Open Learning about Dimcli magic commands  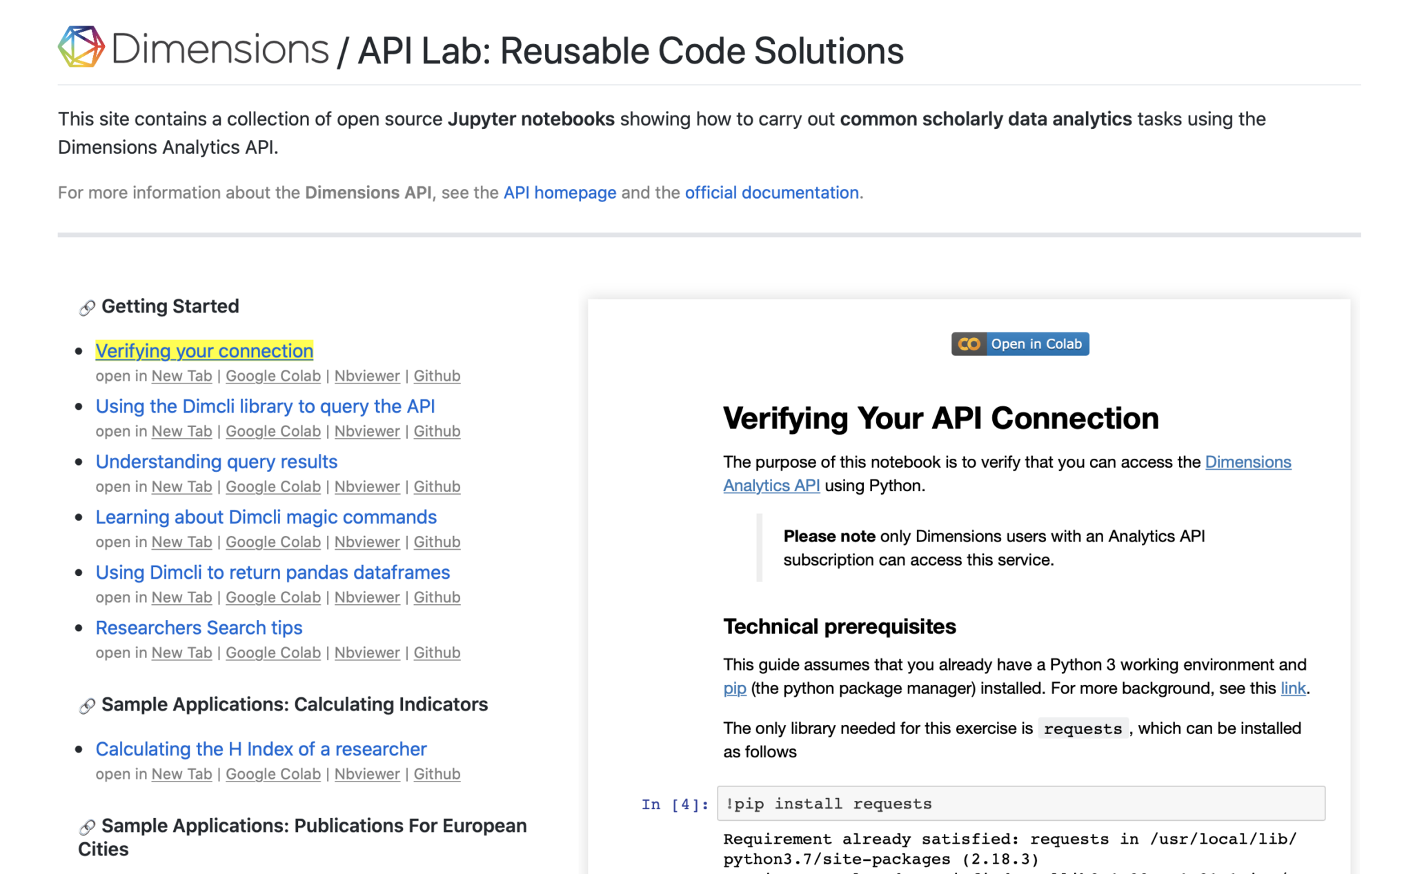click(x=266, y=517)
